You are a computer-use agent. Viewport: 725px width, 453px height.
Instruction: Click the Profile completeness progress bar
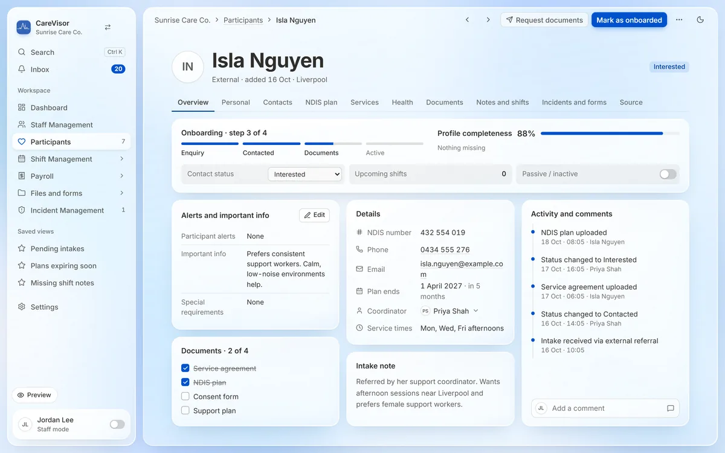coord(610,133)
